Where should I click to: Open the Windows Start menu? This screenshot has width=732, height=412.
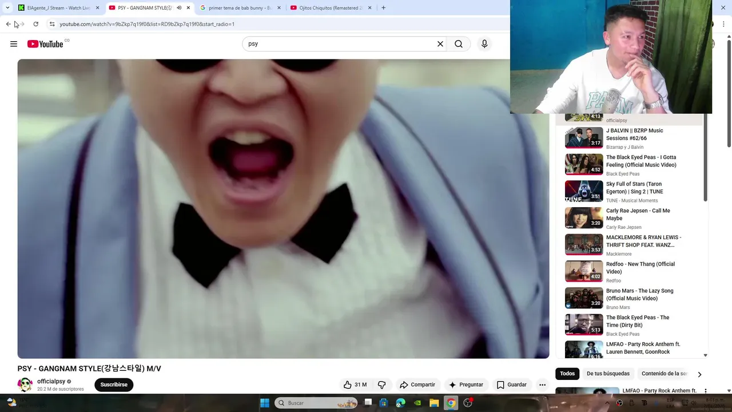tap(265, 403)
